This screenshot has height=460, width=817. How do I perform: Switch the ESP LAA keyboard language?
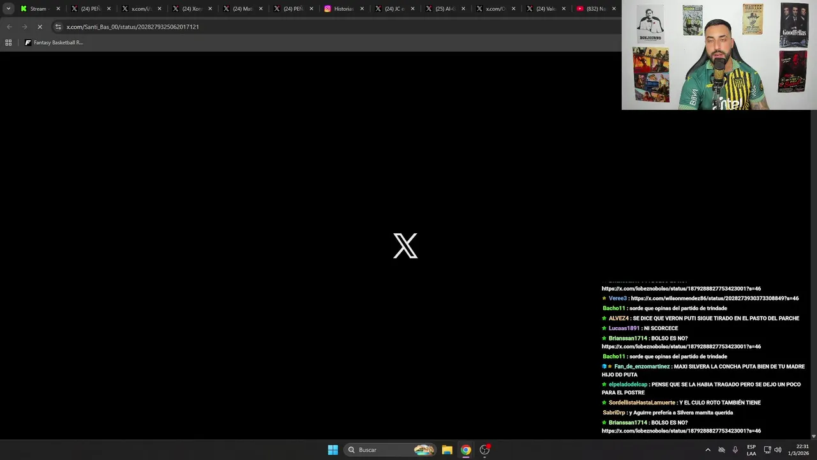[751, 450]
